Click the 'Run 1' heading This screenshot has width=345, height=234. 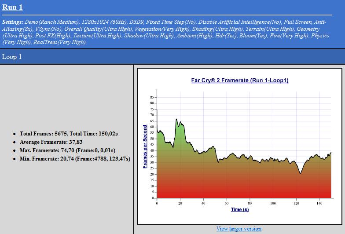(x=12, y=7)
